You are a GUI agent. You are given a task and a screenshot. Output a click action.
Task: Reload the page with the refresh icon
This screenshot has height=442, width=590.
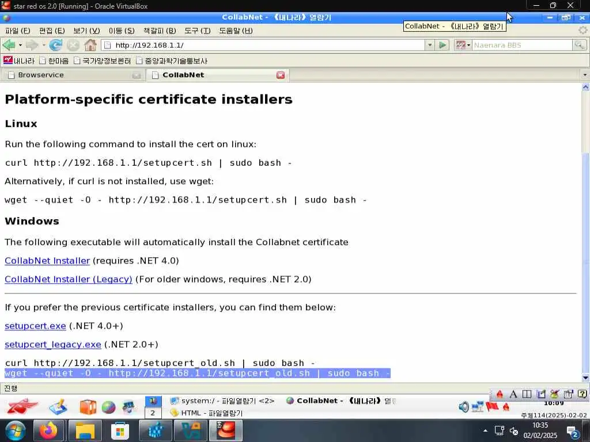[56, 45]
